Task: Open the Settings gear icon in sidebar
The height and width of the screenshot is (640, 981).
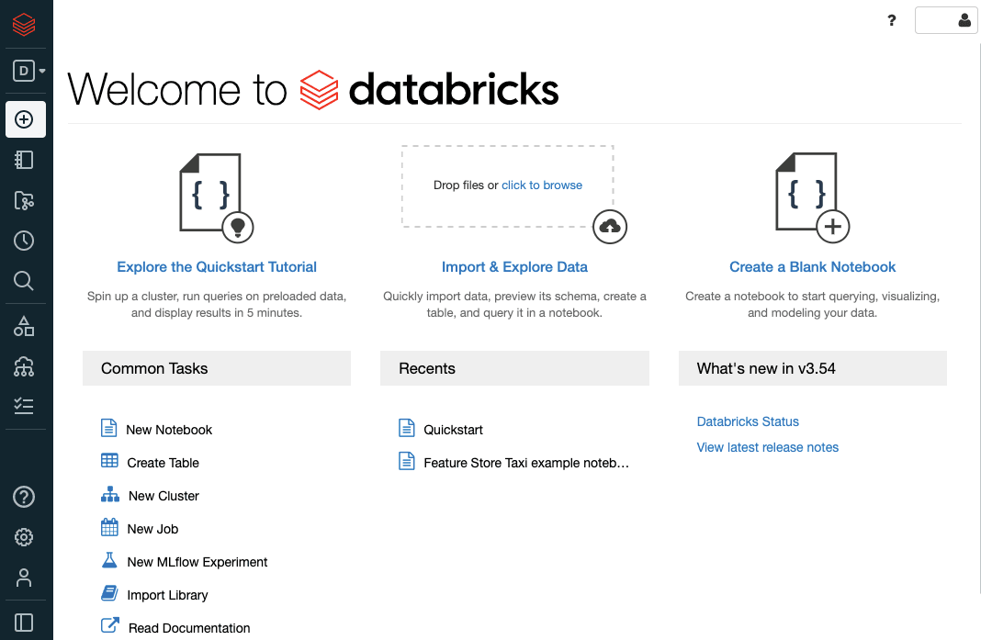Action: [24, 537]
